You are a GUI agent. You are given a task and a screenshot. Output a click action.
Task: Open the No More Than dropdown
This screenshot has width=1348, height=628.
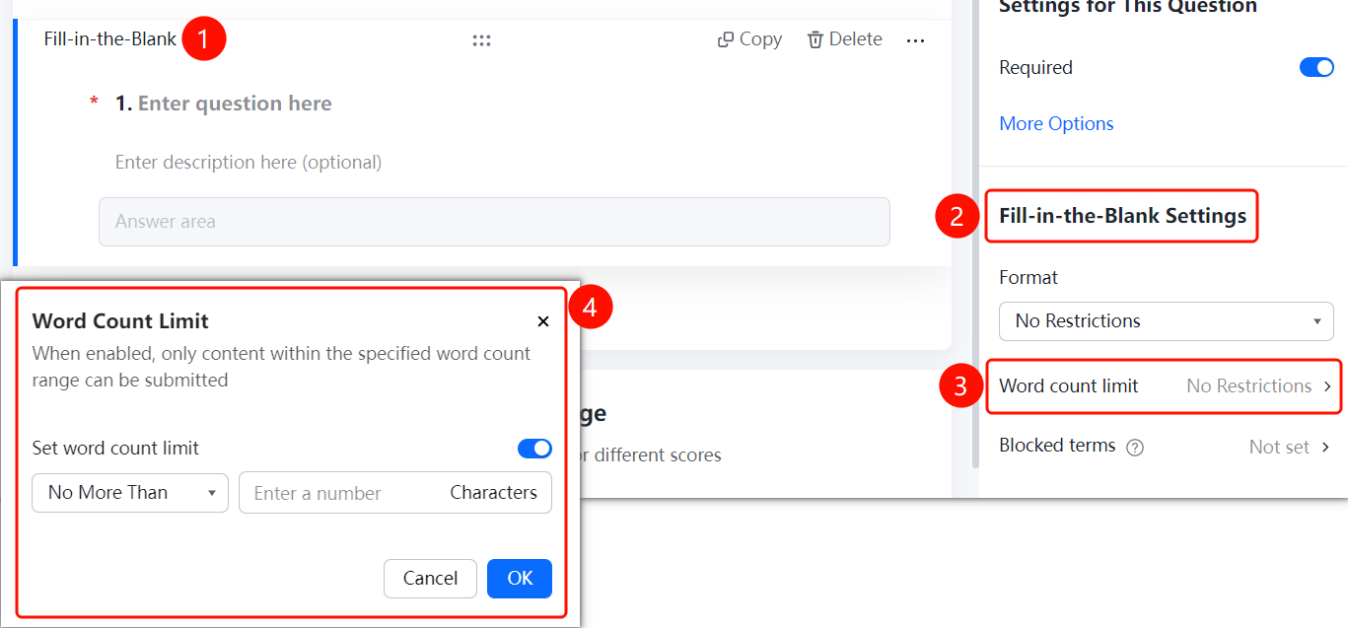coord(130,493)
